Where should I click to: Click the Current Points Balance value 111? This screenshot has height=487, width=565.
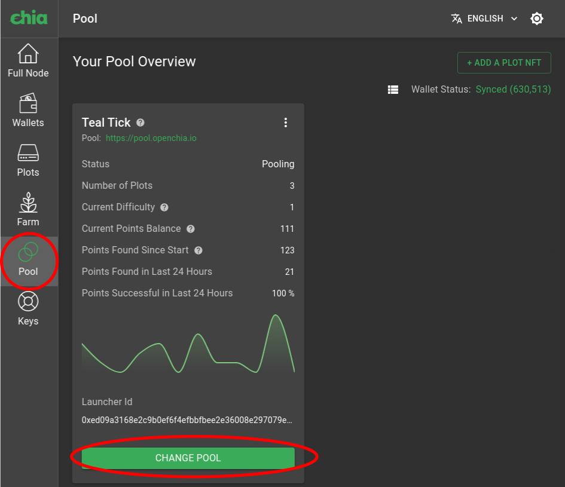coord(287,229)
